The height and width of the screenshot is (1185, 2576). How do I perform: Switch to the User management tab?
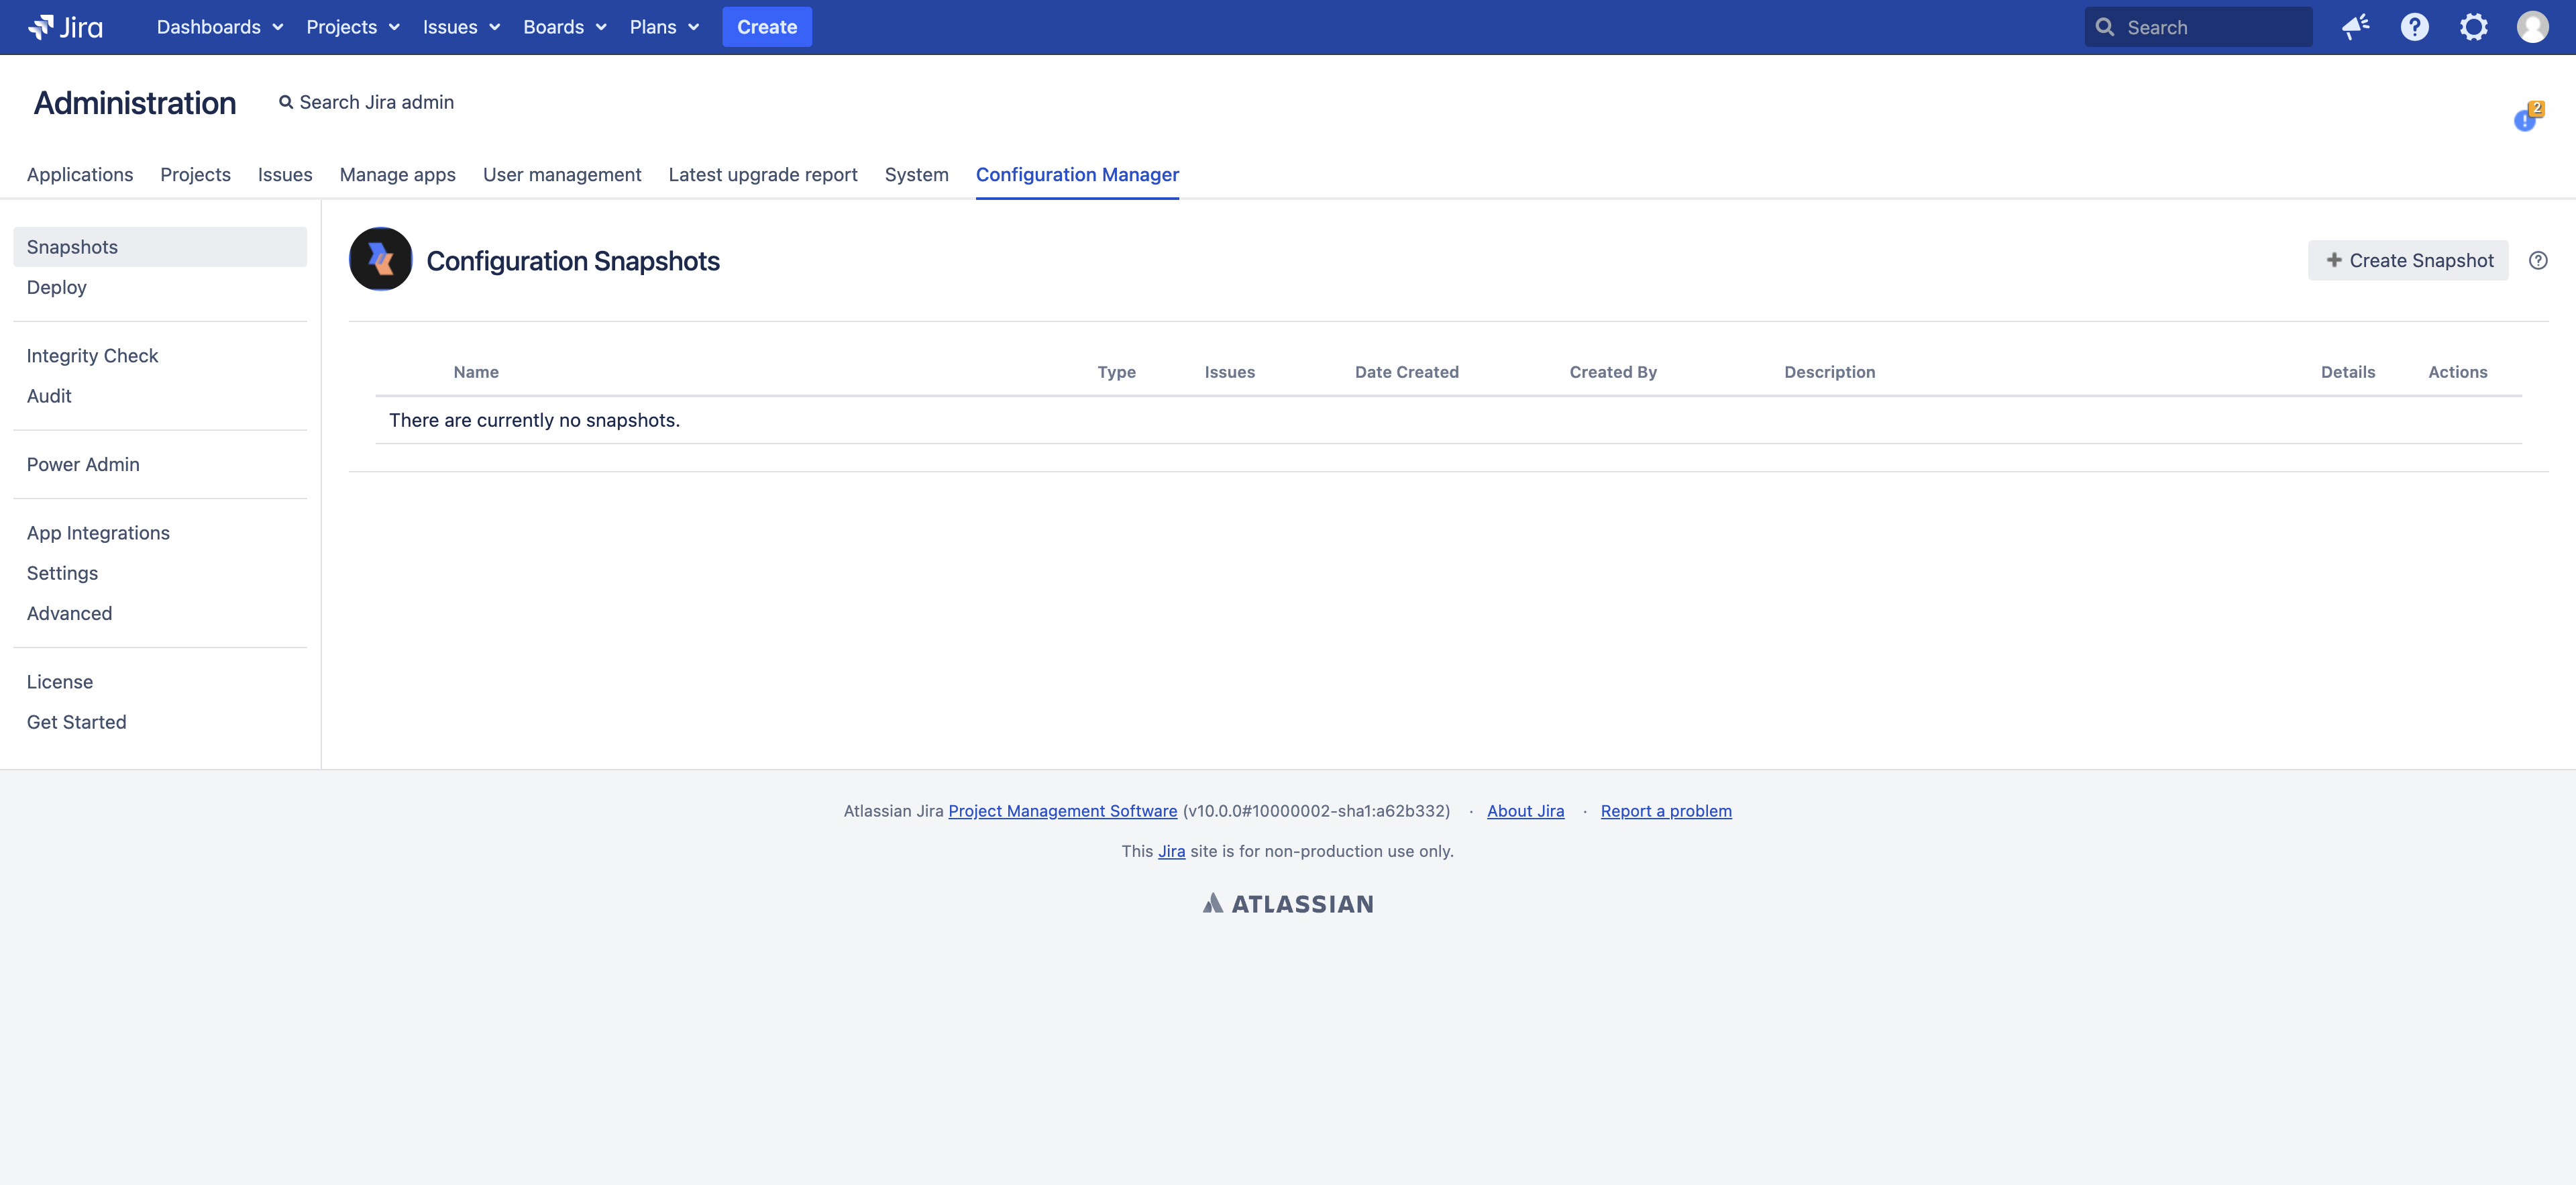[x=562, y=175]
